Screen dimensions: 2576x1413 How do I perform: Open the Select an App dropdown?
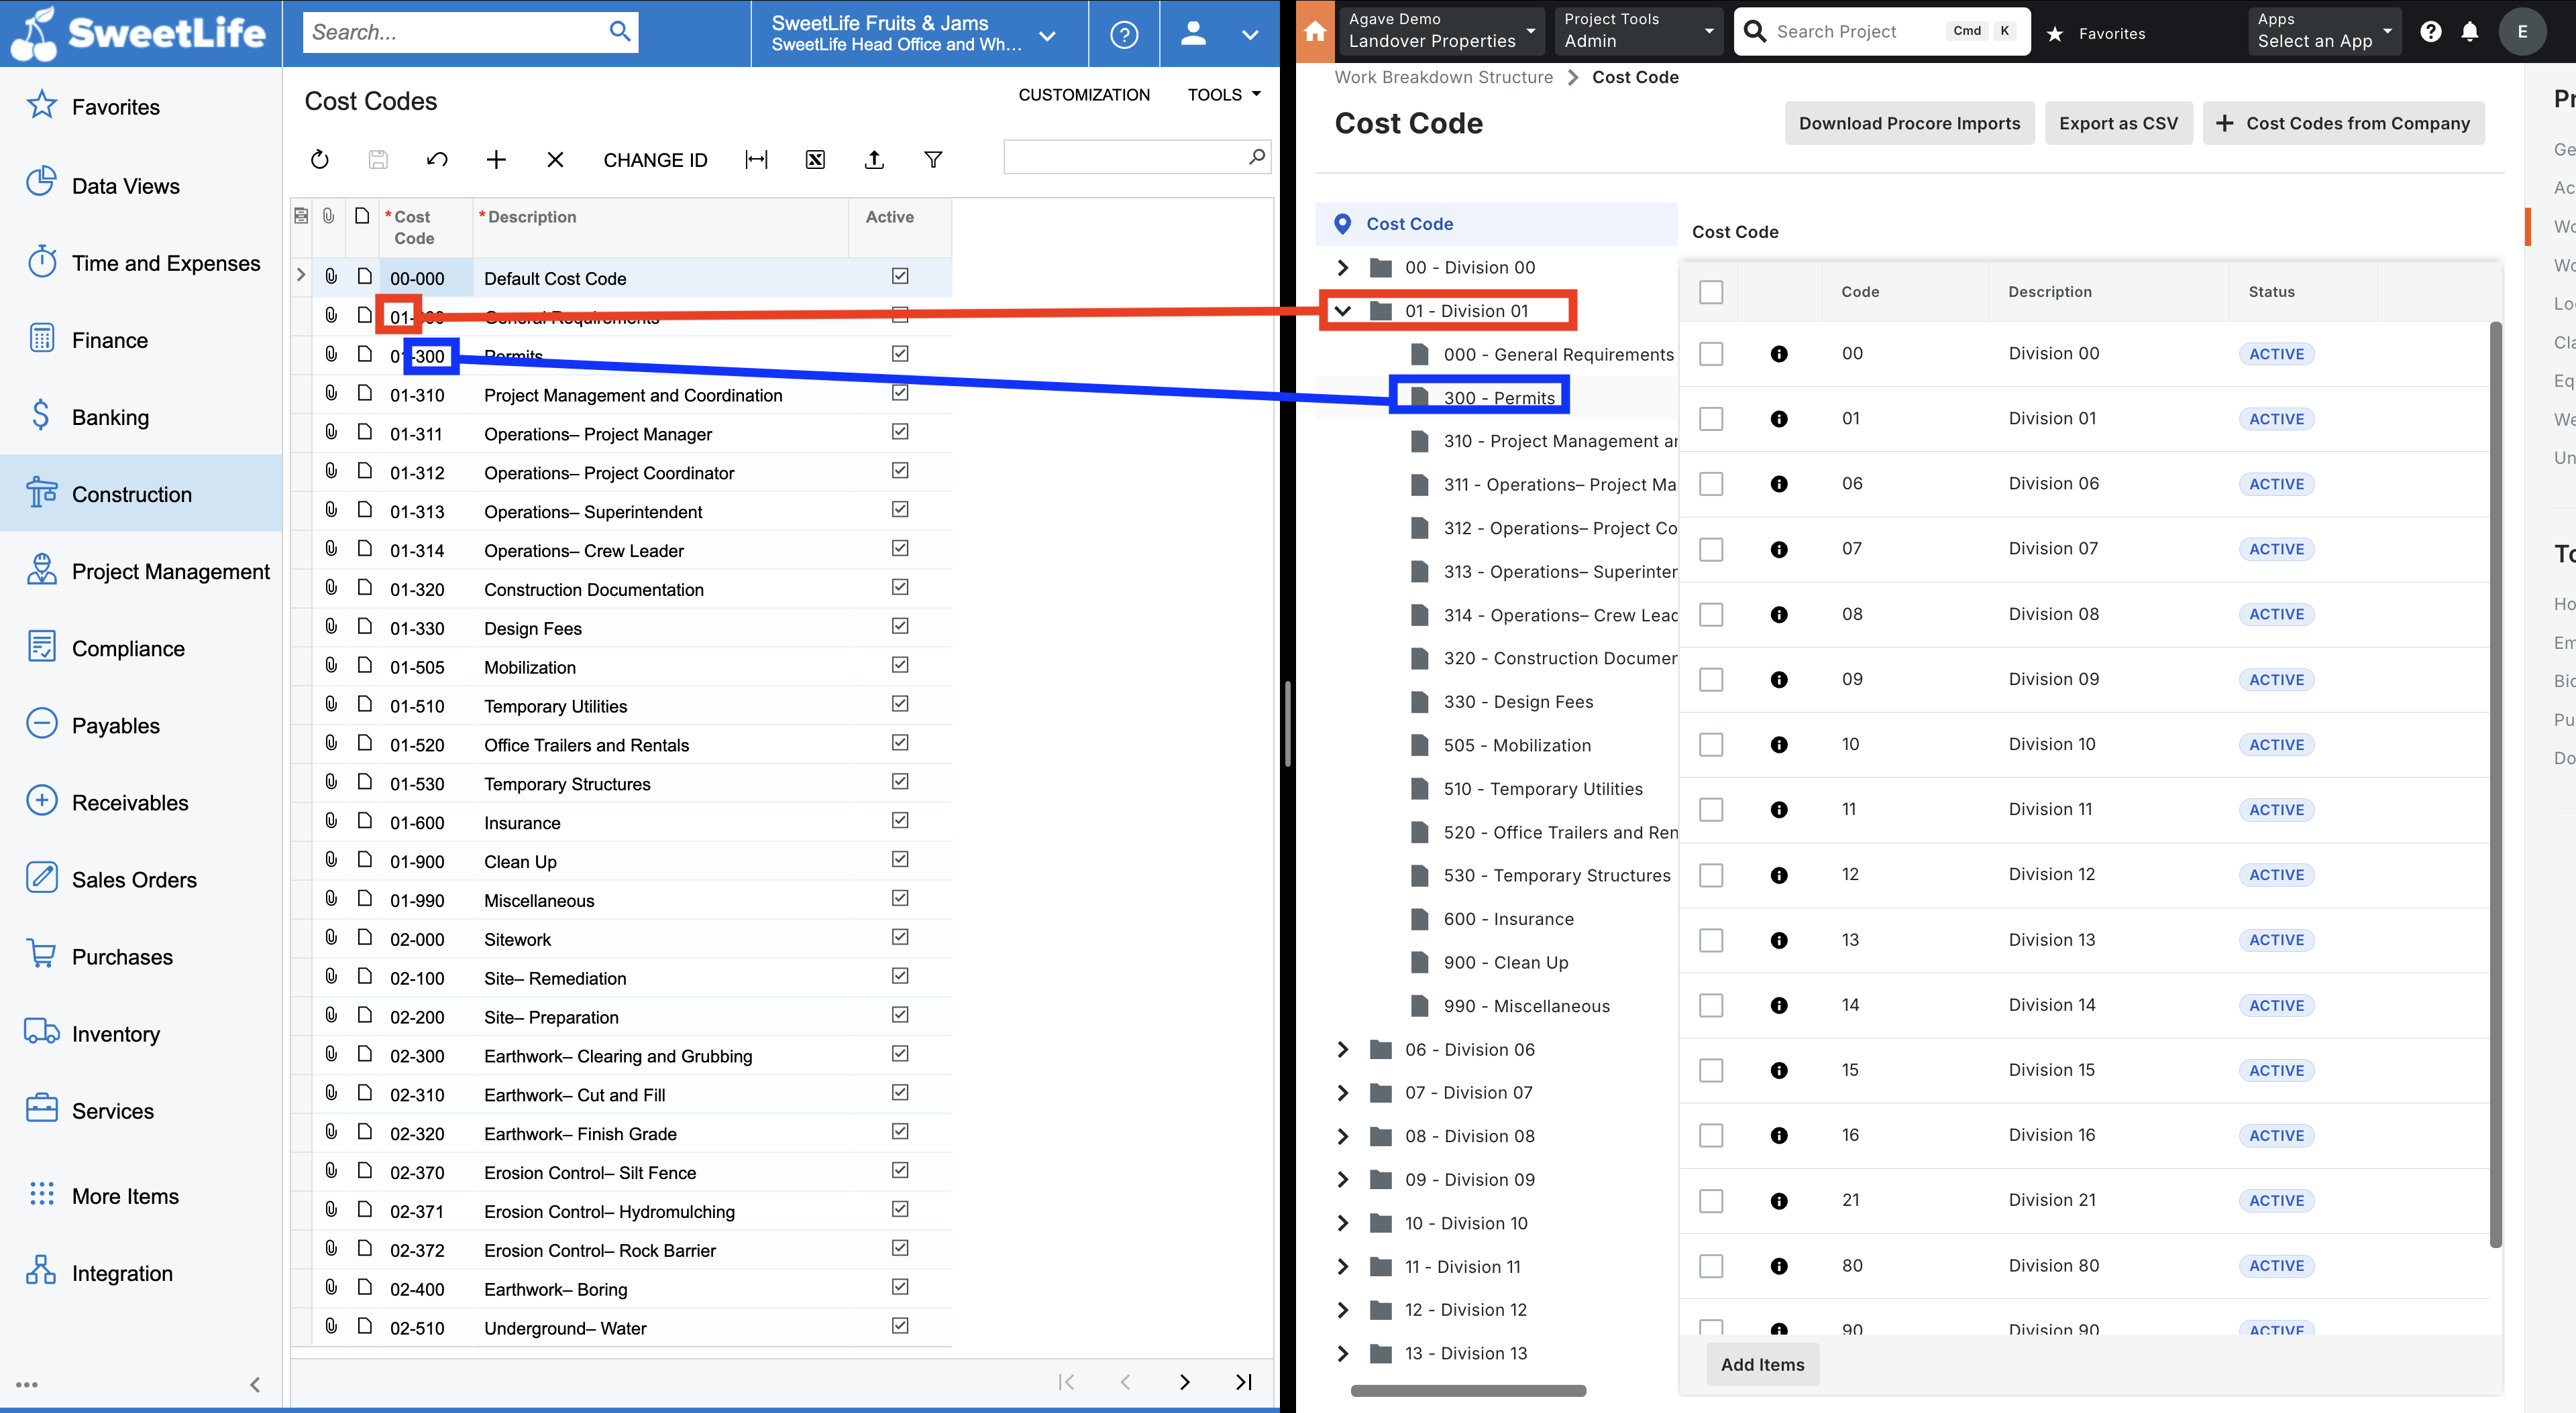[2323, 31]
